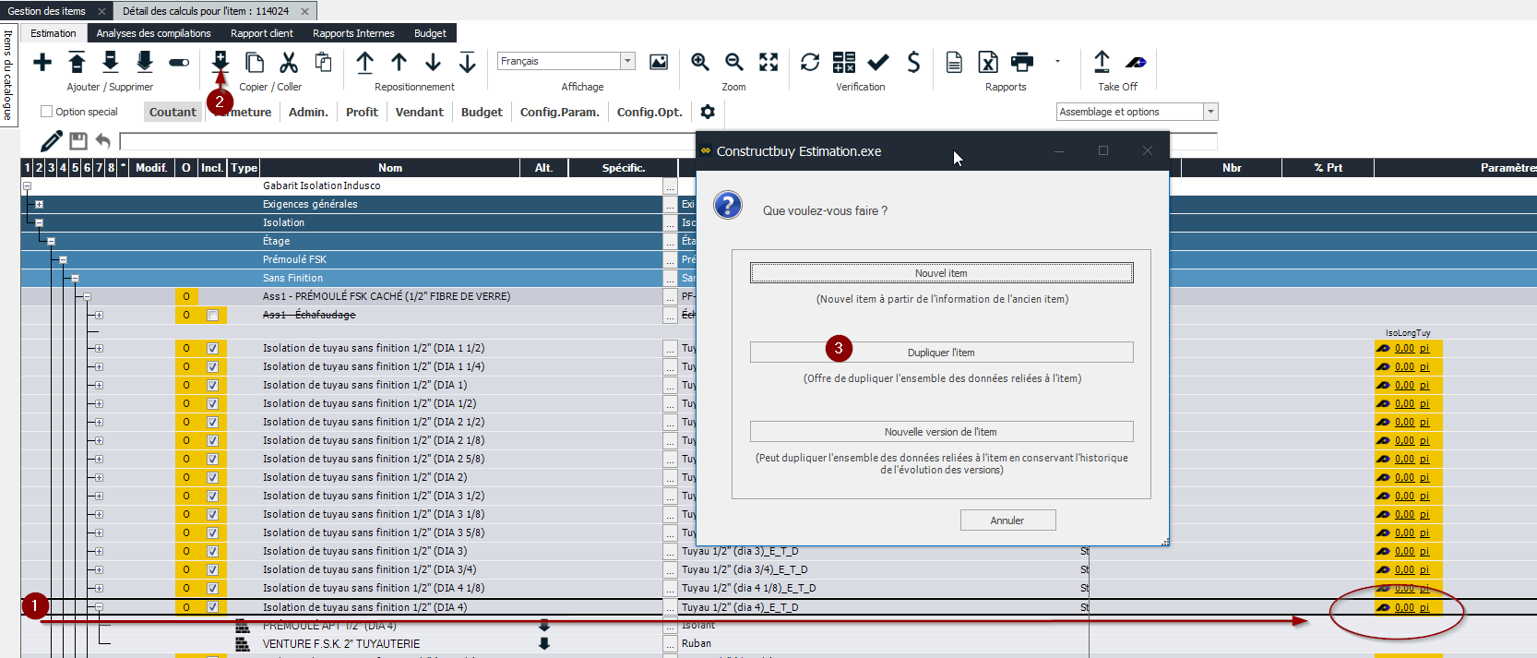Click Annuler in the dialog
The width and height of the screenshot is (1537, 658).
point(1007,520)
